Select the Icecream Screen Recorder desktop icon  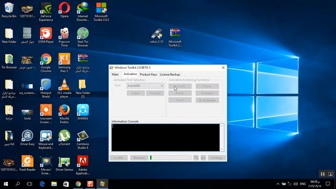click(46, 114)
